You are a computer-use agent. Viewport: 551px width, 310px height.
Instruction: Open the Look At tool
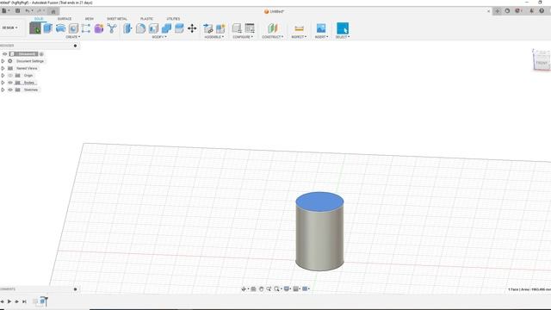pos(253,289)
